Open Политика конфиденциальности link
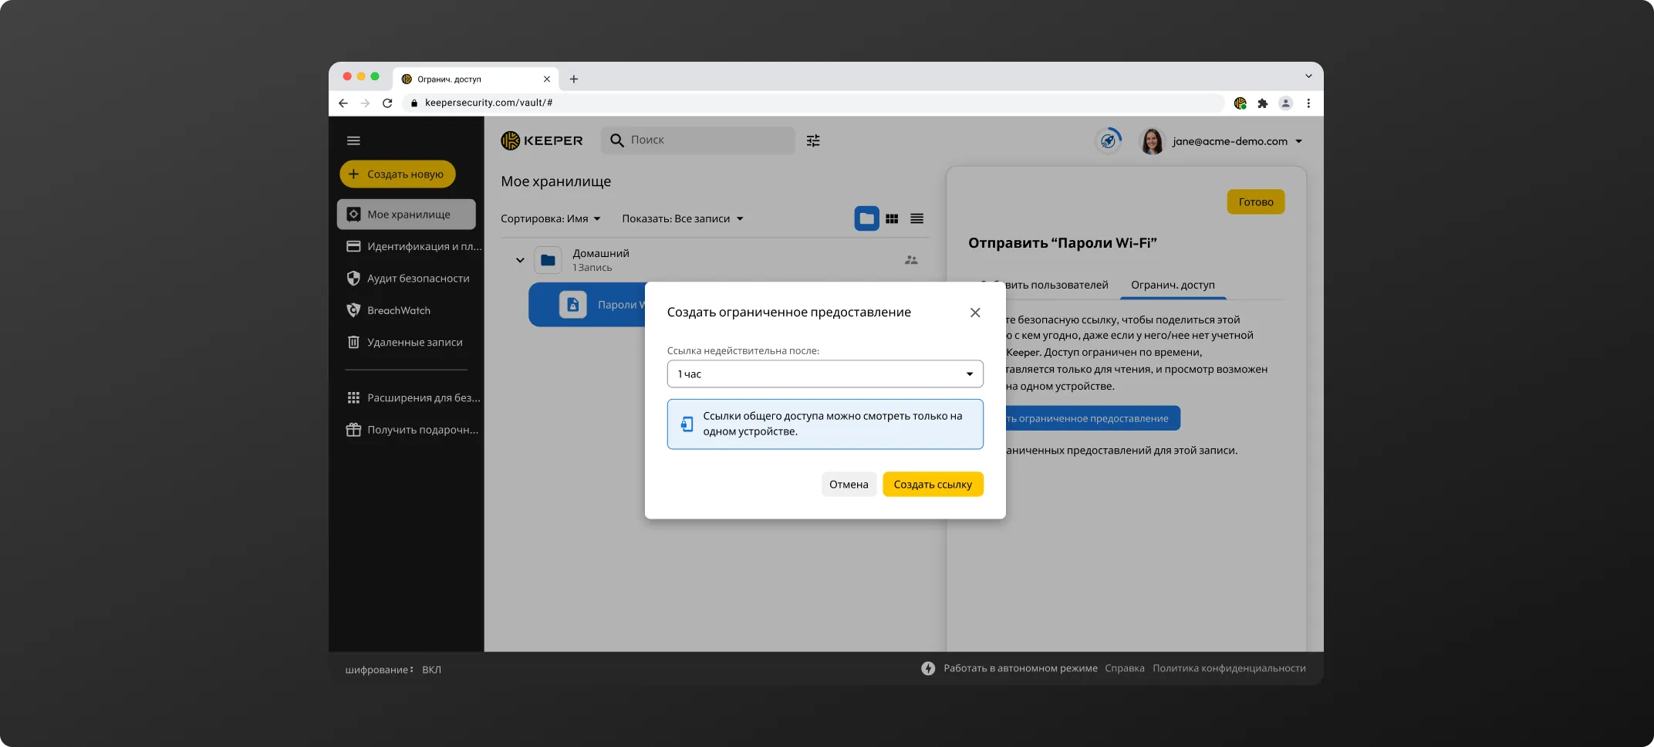Viewport: 1654px width, 747px height. [1229, 668]
